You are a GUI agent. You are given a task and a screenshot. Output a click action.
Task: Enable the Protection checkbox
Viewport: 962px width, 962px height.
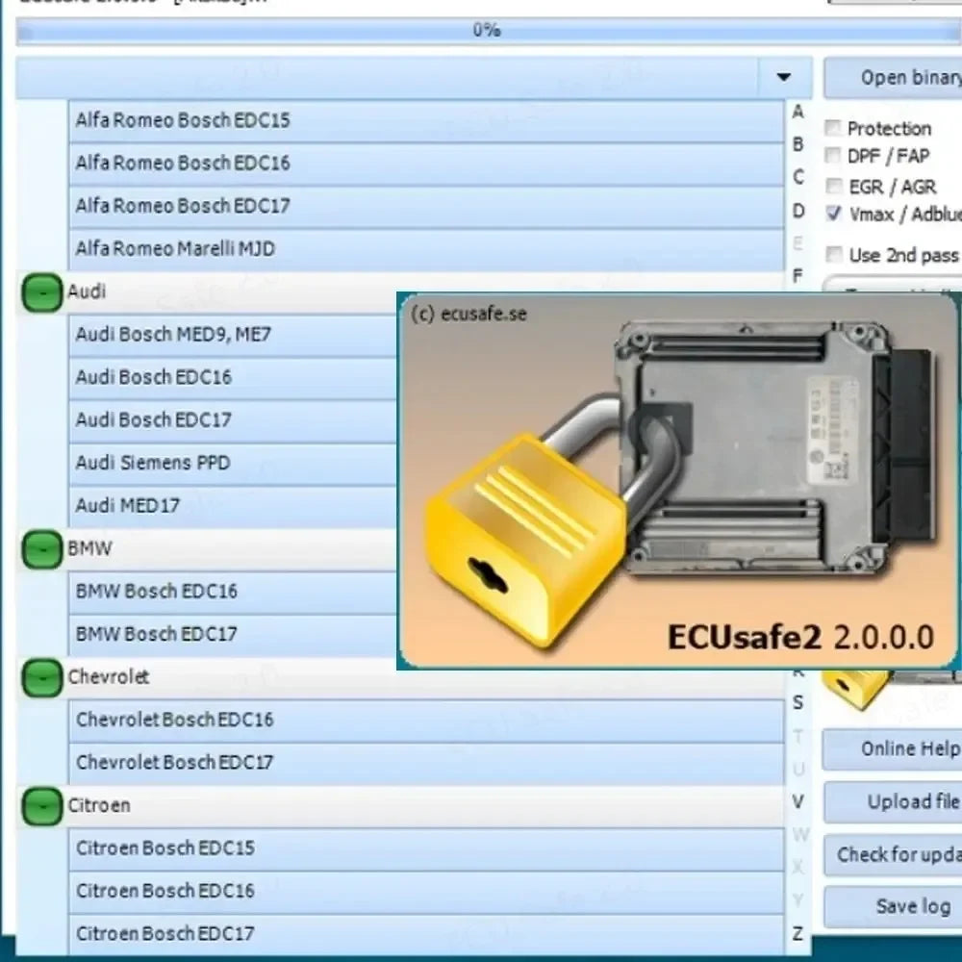coord(833,129)
